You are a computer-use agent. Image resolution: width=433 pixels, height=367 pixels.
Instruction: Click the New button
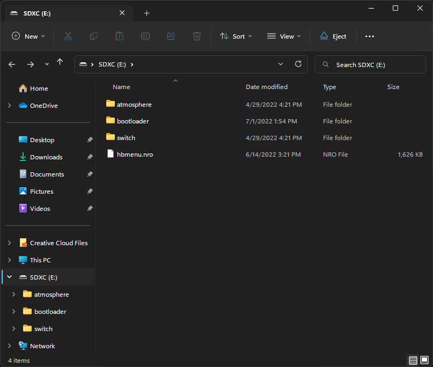[28, 36]
